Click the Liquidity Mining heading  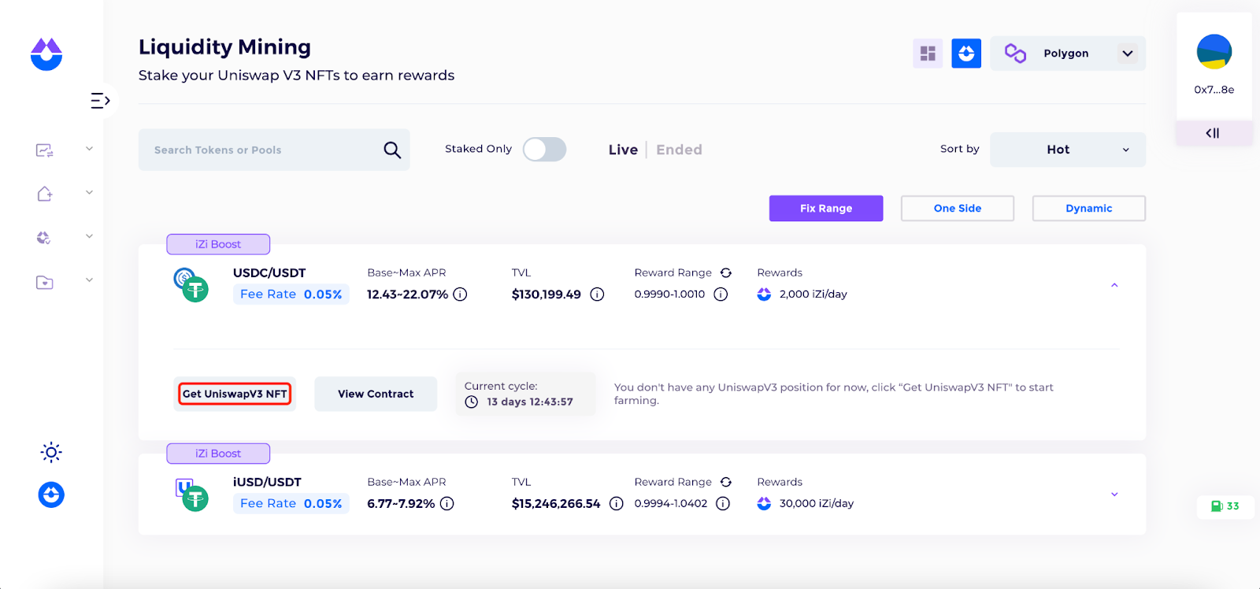coord(224,47)
